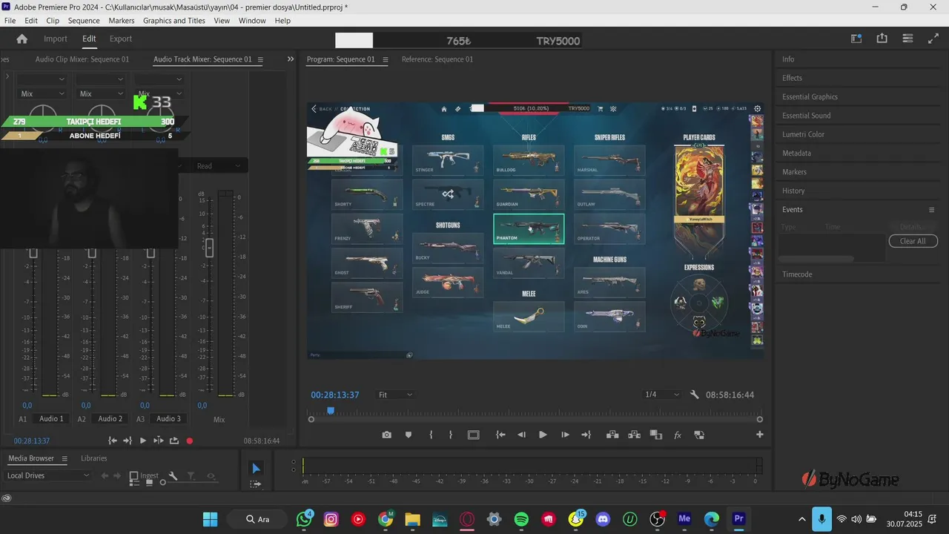The image size is (949, 534).
Task: Go to In point in Program monitor
Action: 501,435
